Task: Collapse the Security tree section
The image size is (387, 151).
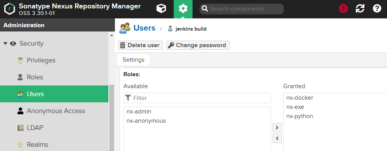Action: [x=5, y=43]
